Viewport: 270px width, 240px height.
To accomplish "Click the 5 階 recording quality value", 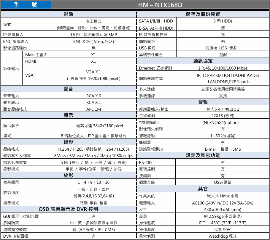I will coord(93,162).
